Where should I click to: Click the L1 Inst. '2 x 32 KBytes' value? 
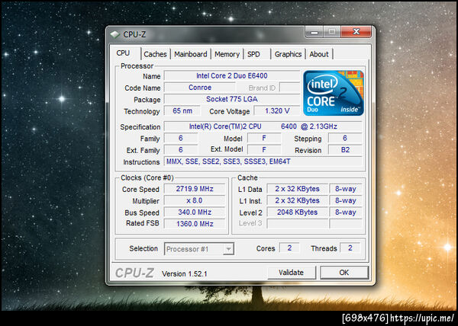click(x=297, y=200)
